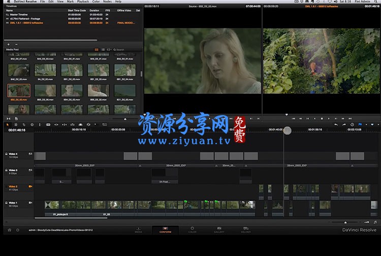Toggle Video 2 track enable icon
This screenshot has height=256, width=381.
tap(30, 186)
